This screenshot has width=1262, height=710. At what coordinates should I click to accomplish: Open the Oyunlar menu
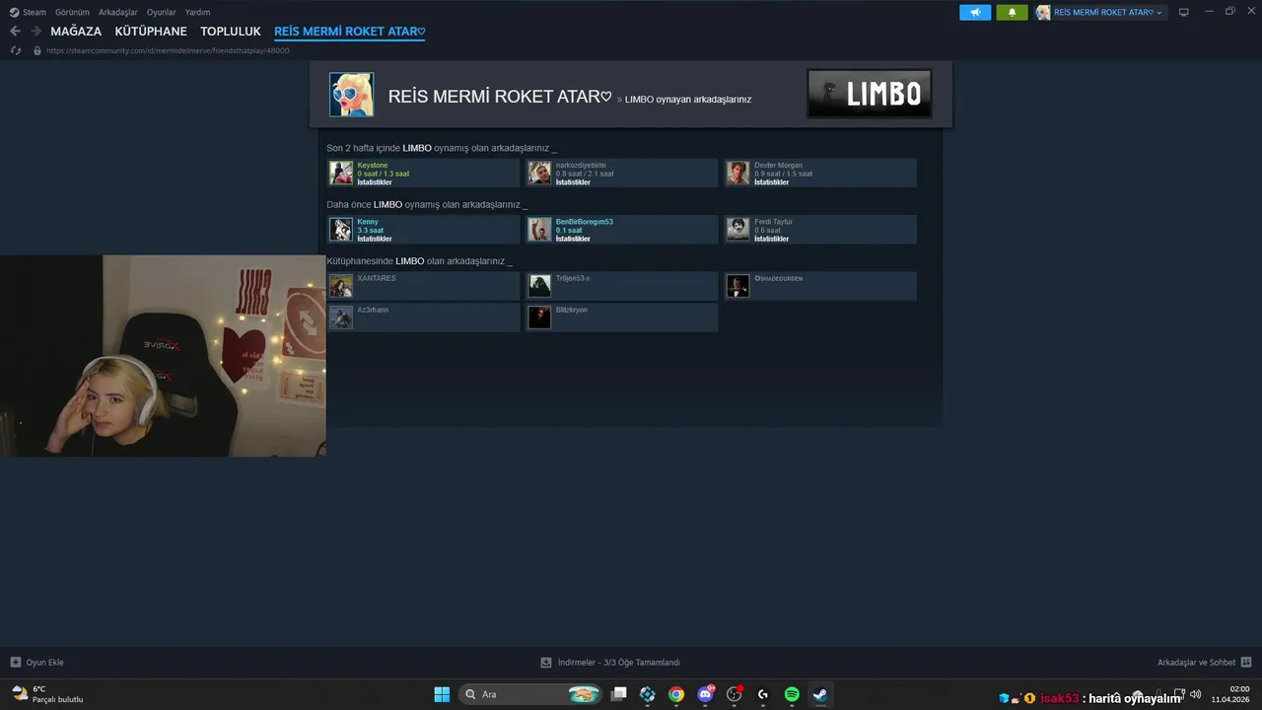coord(162,13)
